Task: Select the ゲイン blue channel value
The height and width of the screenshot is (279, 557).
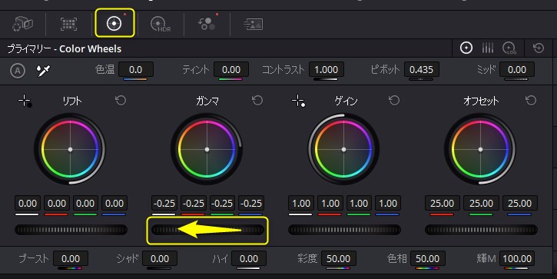Action: (388, 204)
